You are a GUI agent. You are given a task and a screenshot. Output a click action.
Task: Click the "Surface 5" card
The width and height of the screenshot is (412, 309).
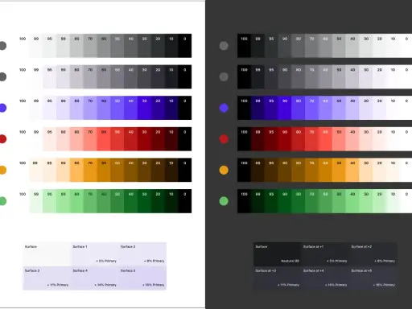tap(142, 278)
